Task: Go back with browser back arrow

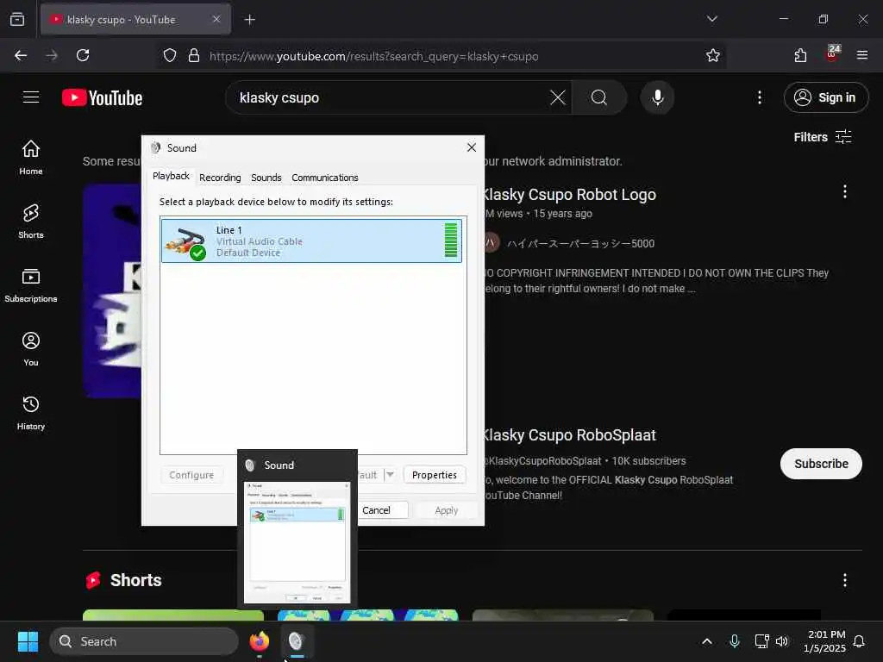Action: (x=21, y=55)
